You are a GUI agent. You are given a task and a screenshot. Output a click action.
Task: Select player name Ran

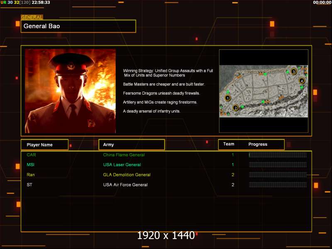(x=31, y=175)
